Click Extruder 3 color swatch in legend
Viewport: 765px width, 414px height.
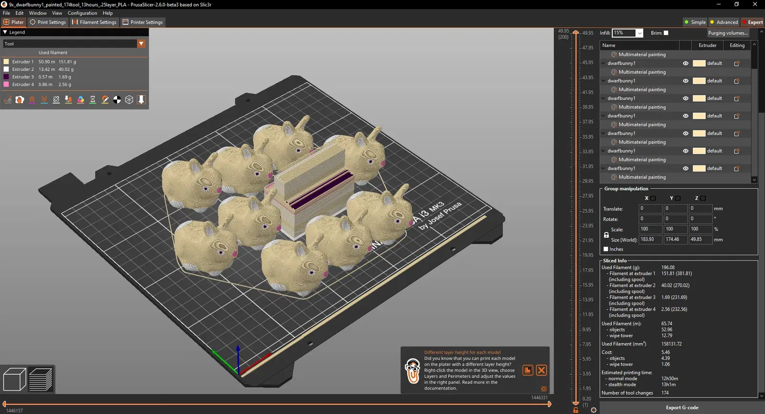coord(6,76)
